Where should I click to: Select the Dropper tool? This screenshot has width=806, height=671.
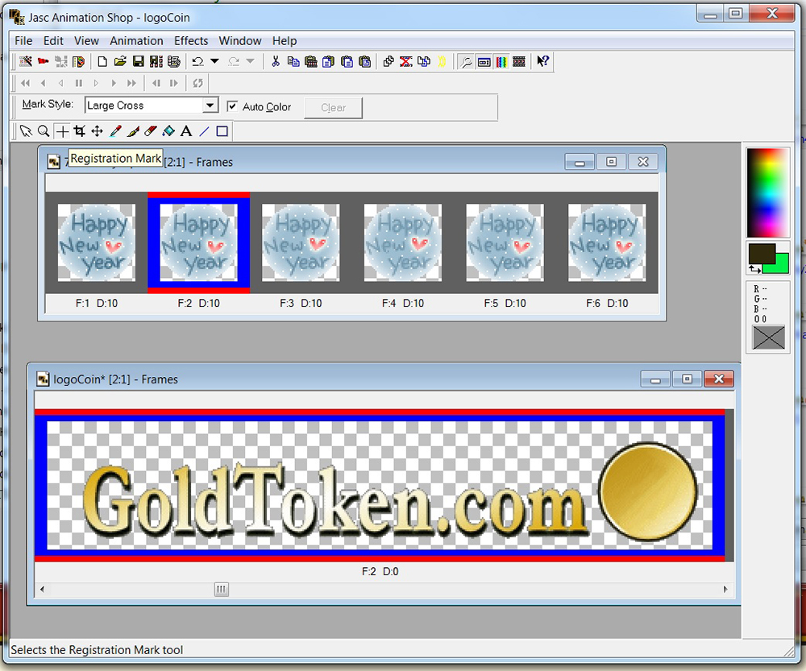coord(115,131)
